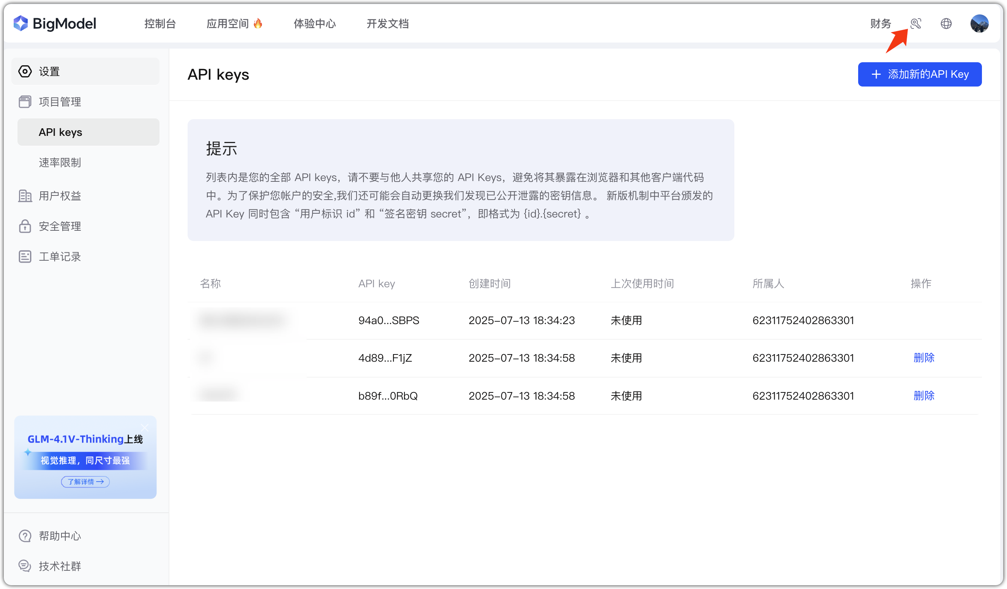The height and width of the screenshot is (589, 1007).
Task: Click the globe language icon
Action: (946, 24)
